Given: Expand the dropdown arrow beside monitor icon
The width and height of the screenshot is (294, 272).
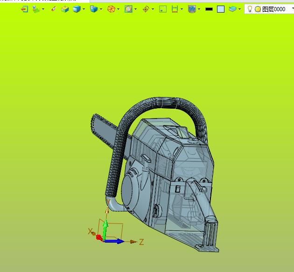Looking at the screenshot, I should pos(199,9).
